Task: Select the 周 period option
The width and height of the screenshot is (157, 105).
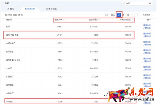Action: [124, 15]
